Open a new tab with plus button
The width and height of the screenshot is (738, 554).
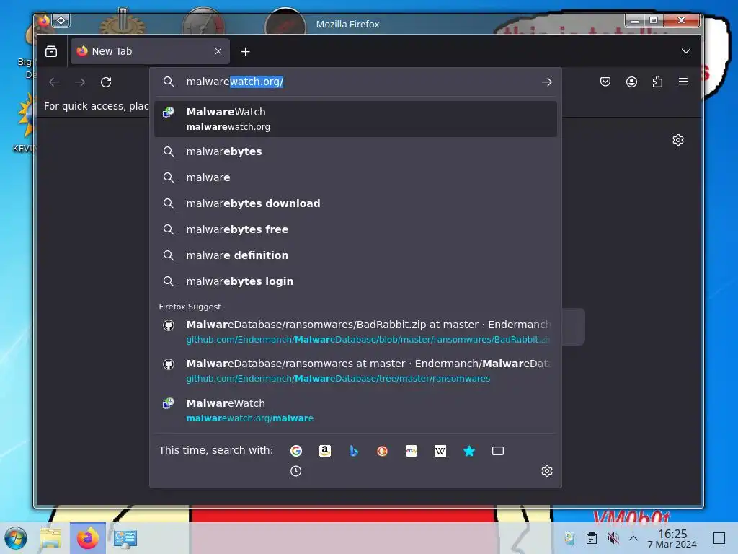pos(245,51)
